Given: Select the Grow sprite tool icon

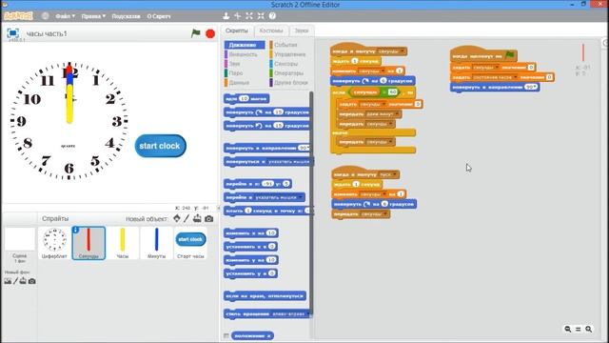Looking at the screenshot, I should coord(249,16).
